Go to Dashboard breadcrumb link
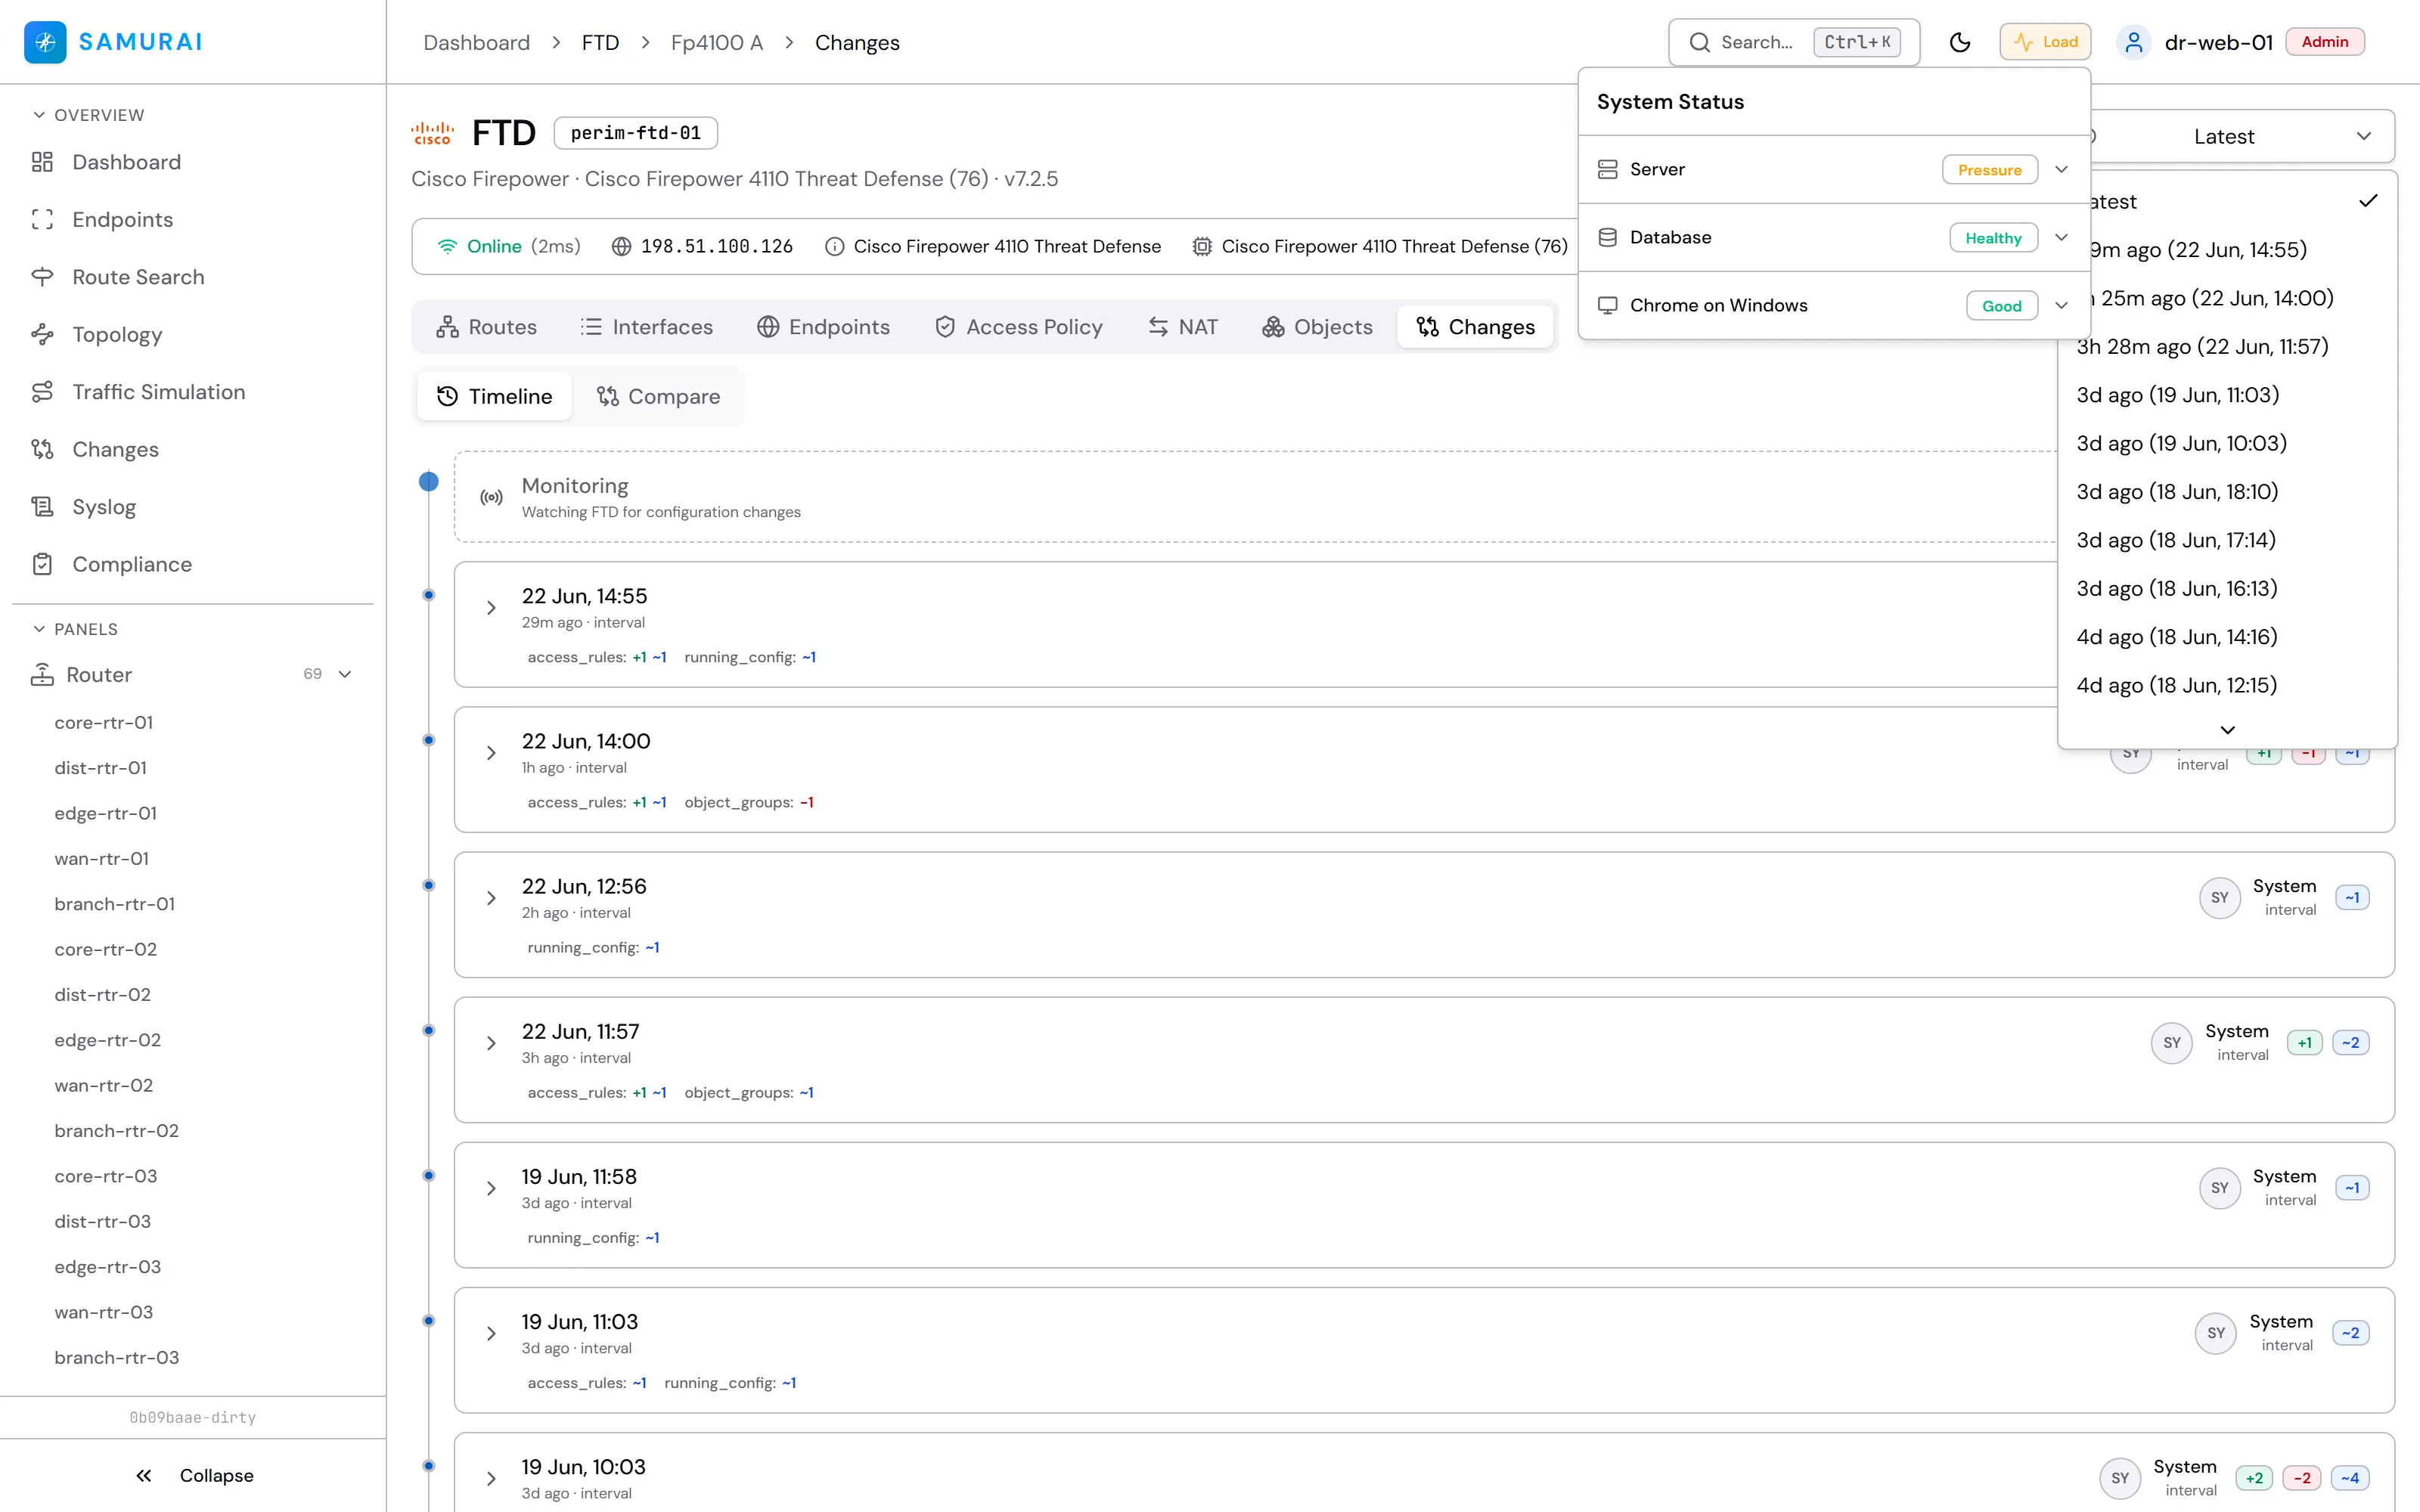This screenshot has height=1512, width=2420. coord(476,42)
